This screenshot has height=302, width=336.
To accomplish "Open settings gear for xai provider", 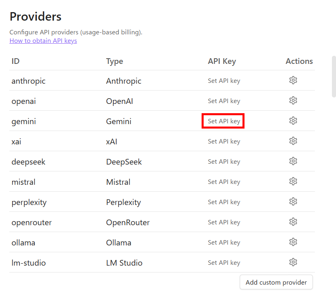I will 293,141.
